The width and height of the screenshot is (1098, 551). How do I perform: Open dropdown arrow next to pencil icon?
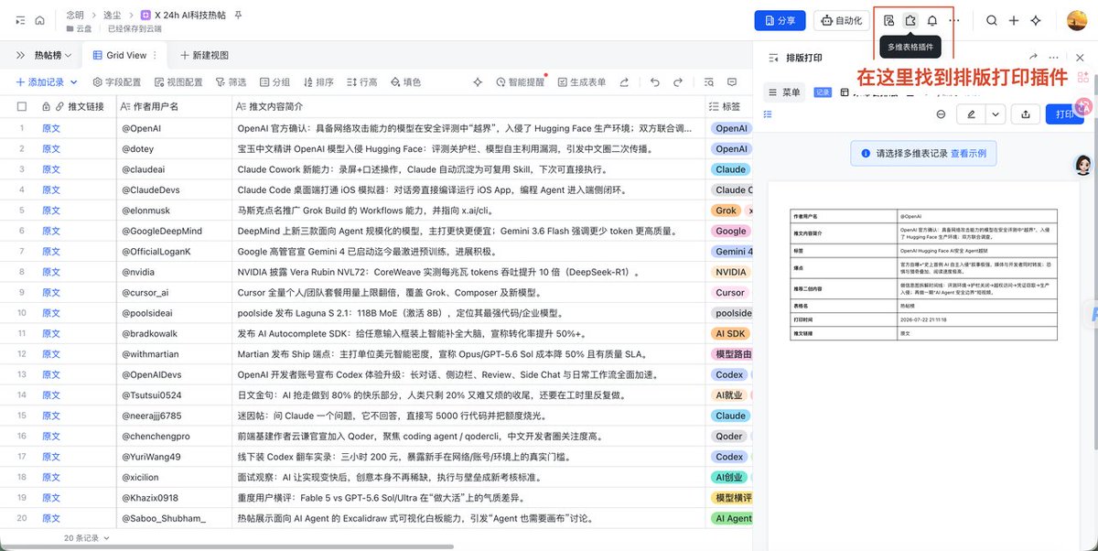(x=996, y=114)
